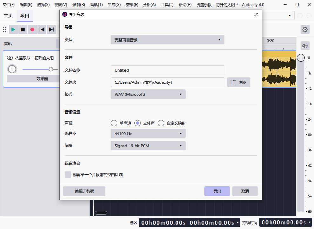Open the File menu (文件)
This screenshot has width=314, height=229.
9,5
